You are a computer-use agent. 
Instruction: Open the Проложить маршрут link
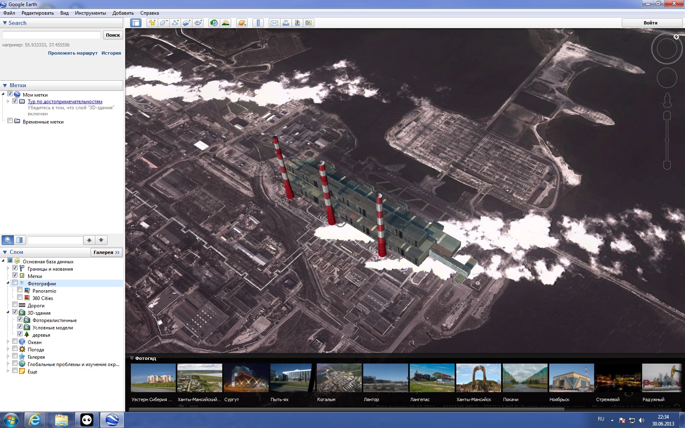(x=73, y=53)
